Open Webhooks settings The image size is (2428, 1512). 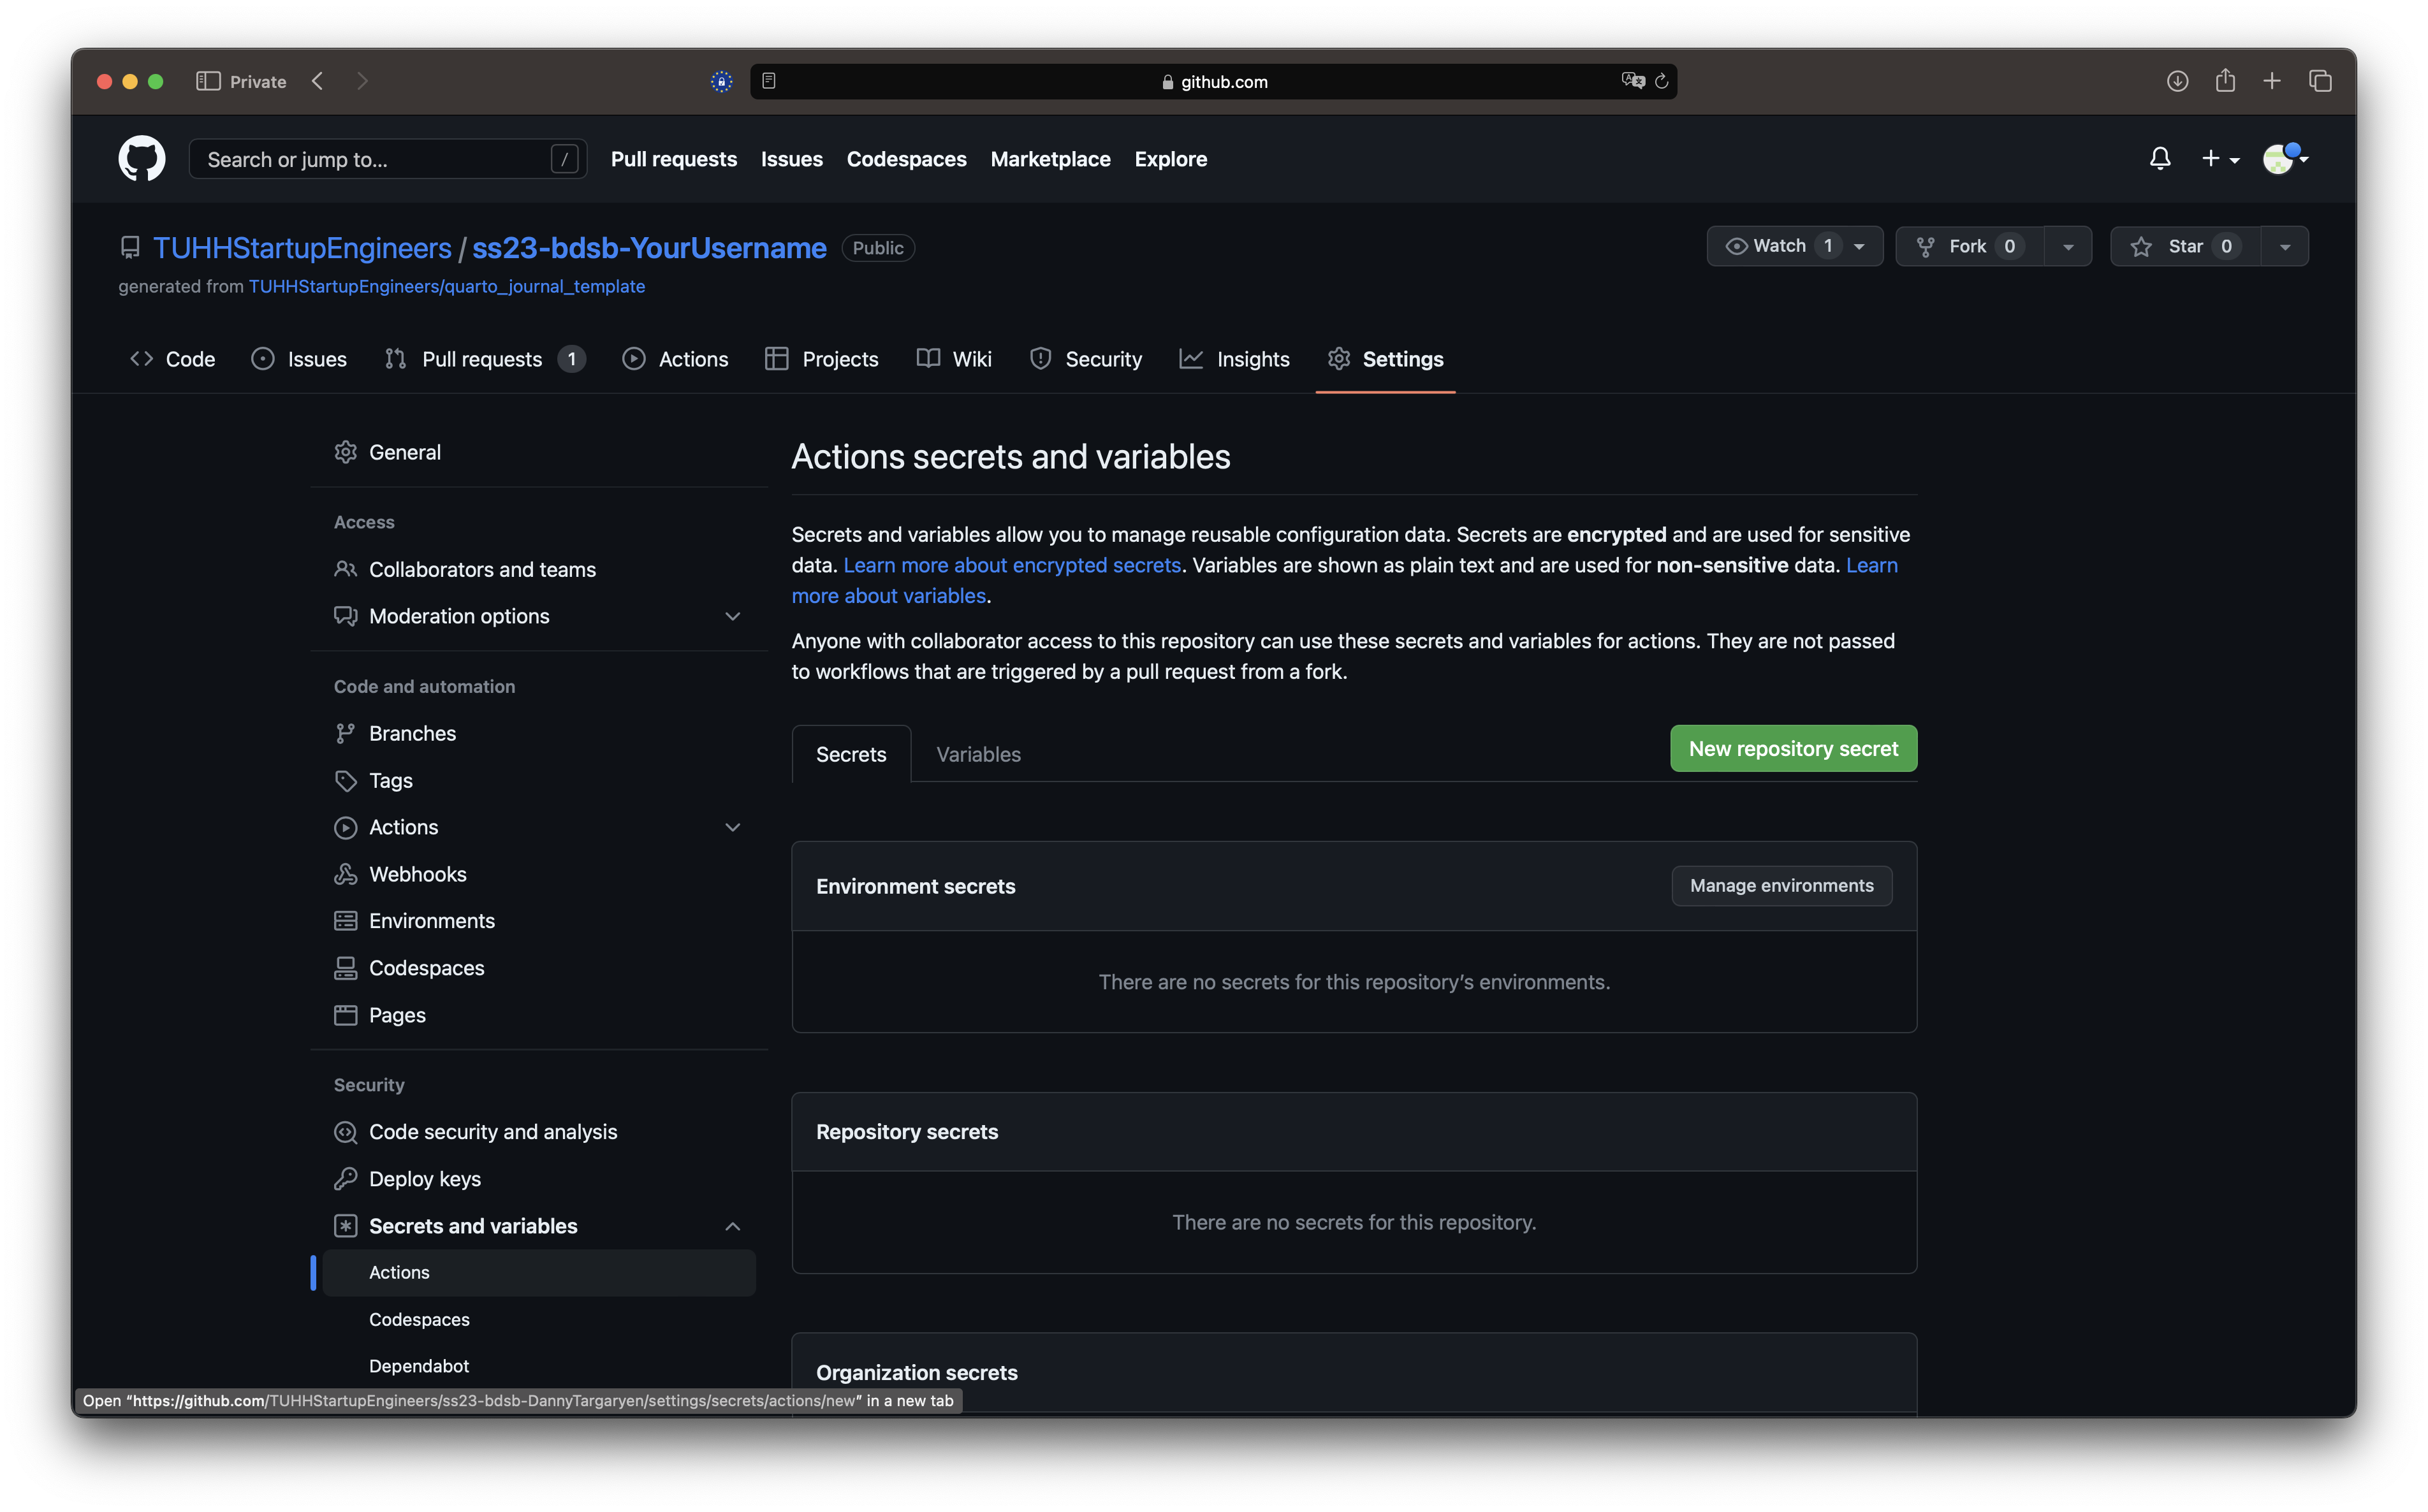[539, 874]
